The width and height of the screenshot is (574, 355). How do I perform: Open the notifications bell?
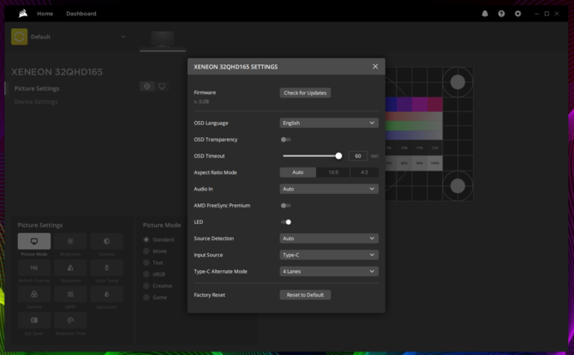485,14
